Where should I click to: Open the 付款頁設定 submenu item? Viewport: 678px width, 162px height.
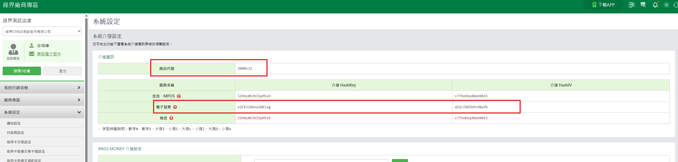15,133
